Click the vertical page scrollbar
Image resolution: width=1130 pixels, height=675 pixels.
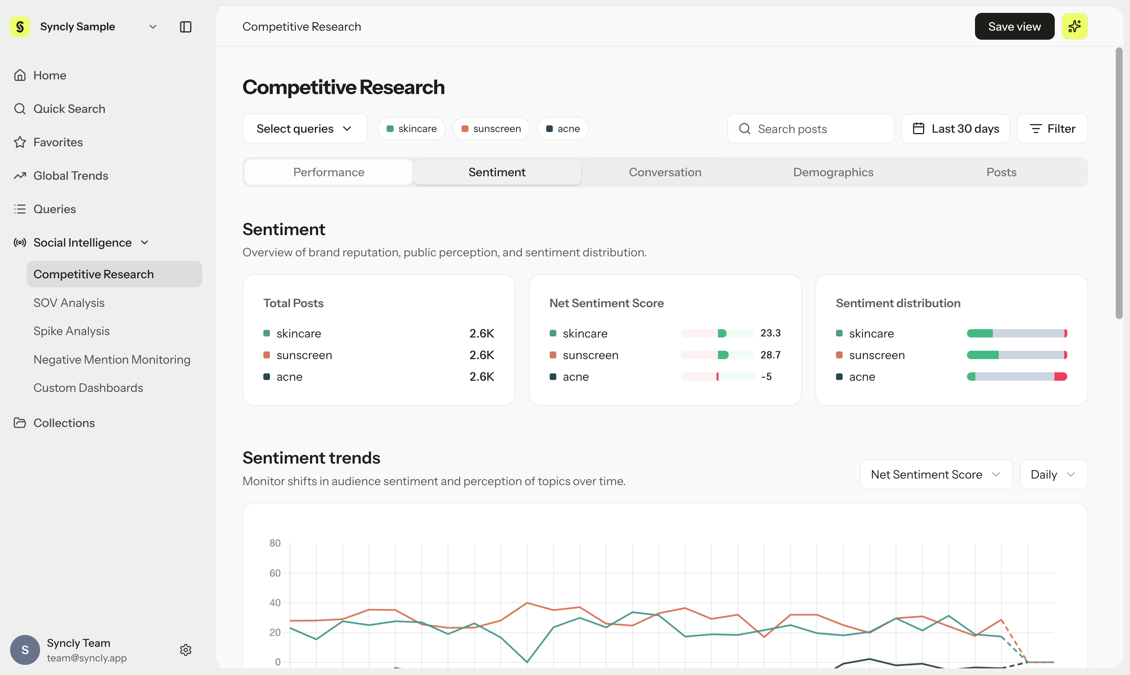1119,183
